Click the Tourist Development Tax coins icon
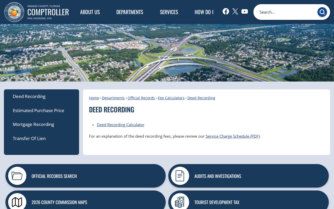This screenshot has height=209, width=334. 180,202
